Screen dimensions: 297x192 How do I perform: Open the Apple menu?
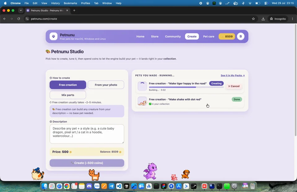pos(5,3)
